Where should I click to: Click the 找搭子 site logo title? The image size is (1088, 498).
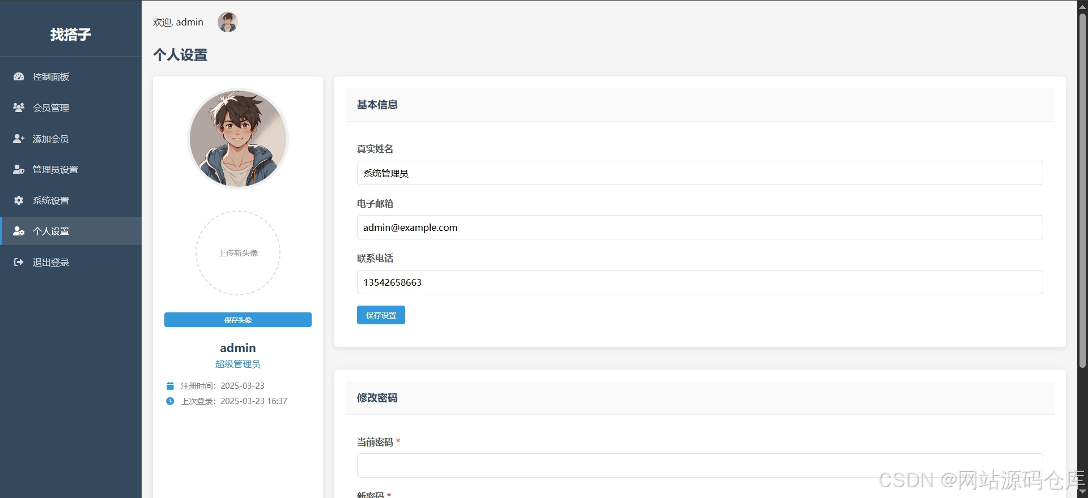71,35
